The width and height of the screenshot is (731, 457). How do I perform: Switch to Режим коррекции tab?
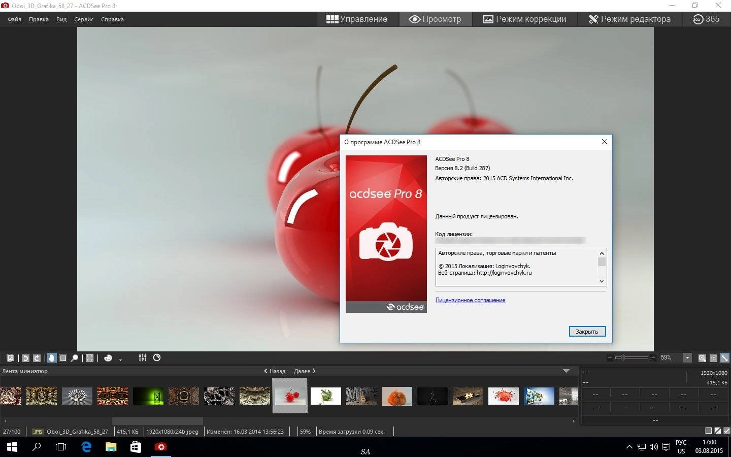[524, 19]
